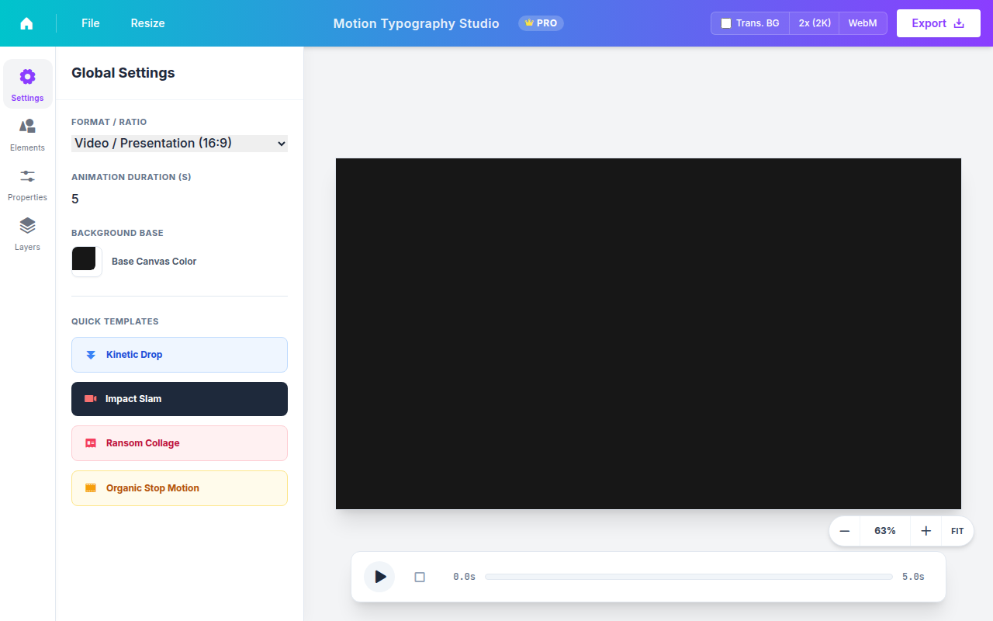993x621 pixels.
Task: Zoom in the canvas with plus
Action: click(x=926, y=531)
